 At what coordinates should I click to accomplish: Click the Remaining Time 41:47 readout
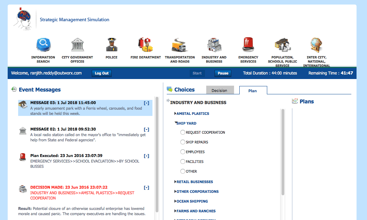[330, 73]
